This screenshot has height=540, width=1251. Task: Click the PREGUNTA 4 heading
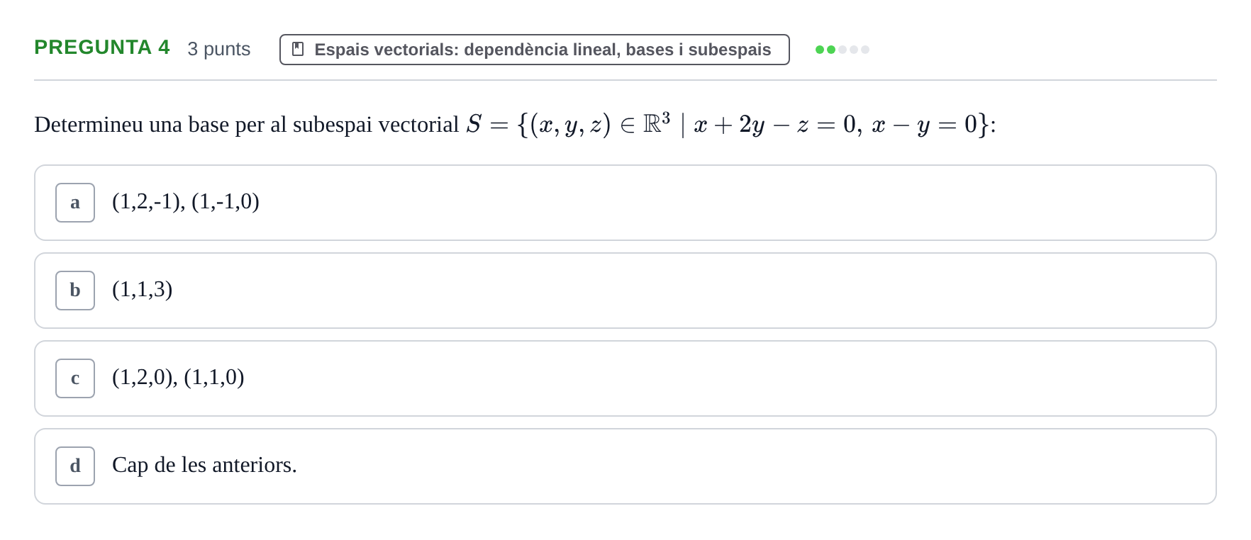click(x=102, y=47)
